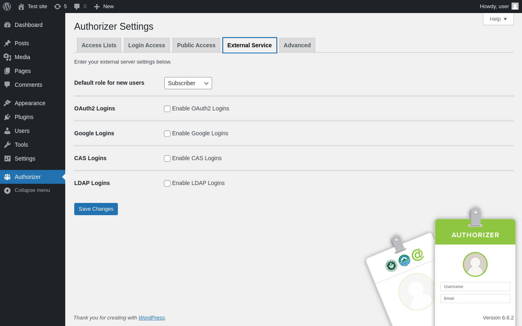Click the Enable OAuth2 Logins label
The image size is (522, 326).
coord(201,108)
